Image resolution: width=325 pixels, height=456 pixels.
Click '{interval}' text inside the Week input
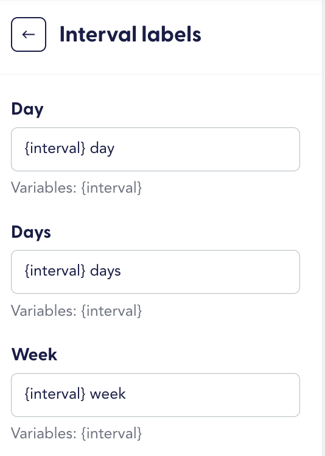pos(55,394)
